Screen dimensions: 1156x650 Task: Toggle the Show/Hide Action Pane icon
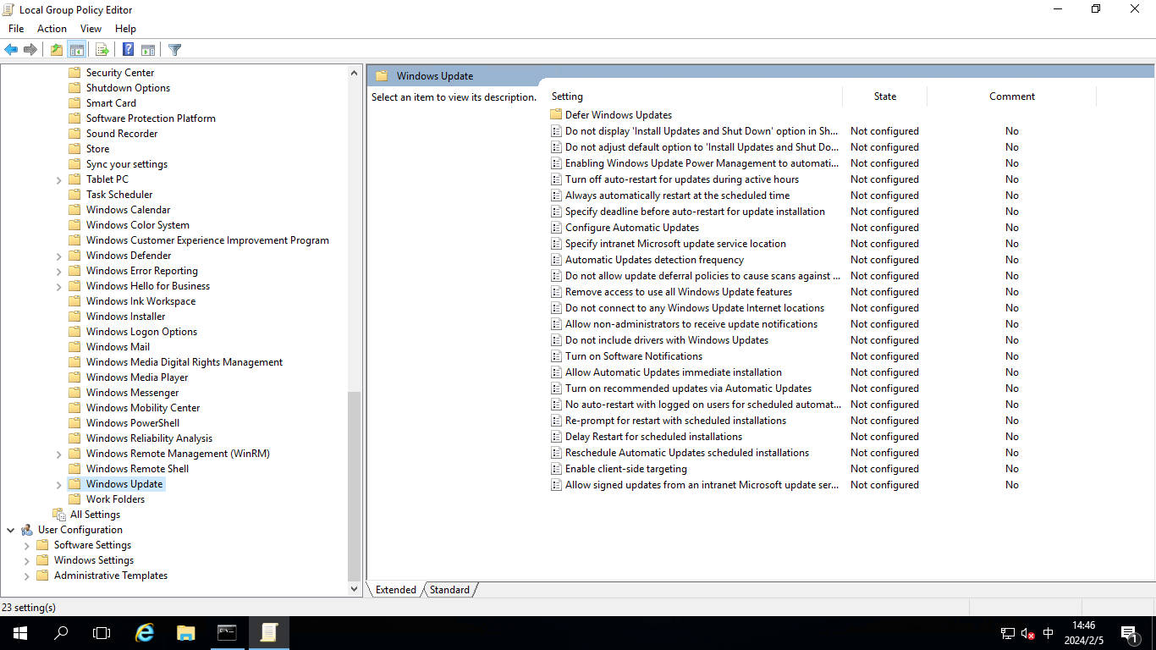pyautogui.click(x=148, y=50)
